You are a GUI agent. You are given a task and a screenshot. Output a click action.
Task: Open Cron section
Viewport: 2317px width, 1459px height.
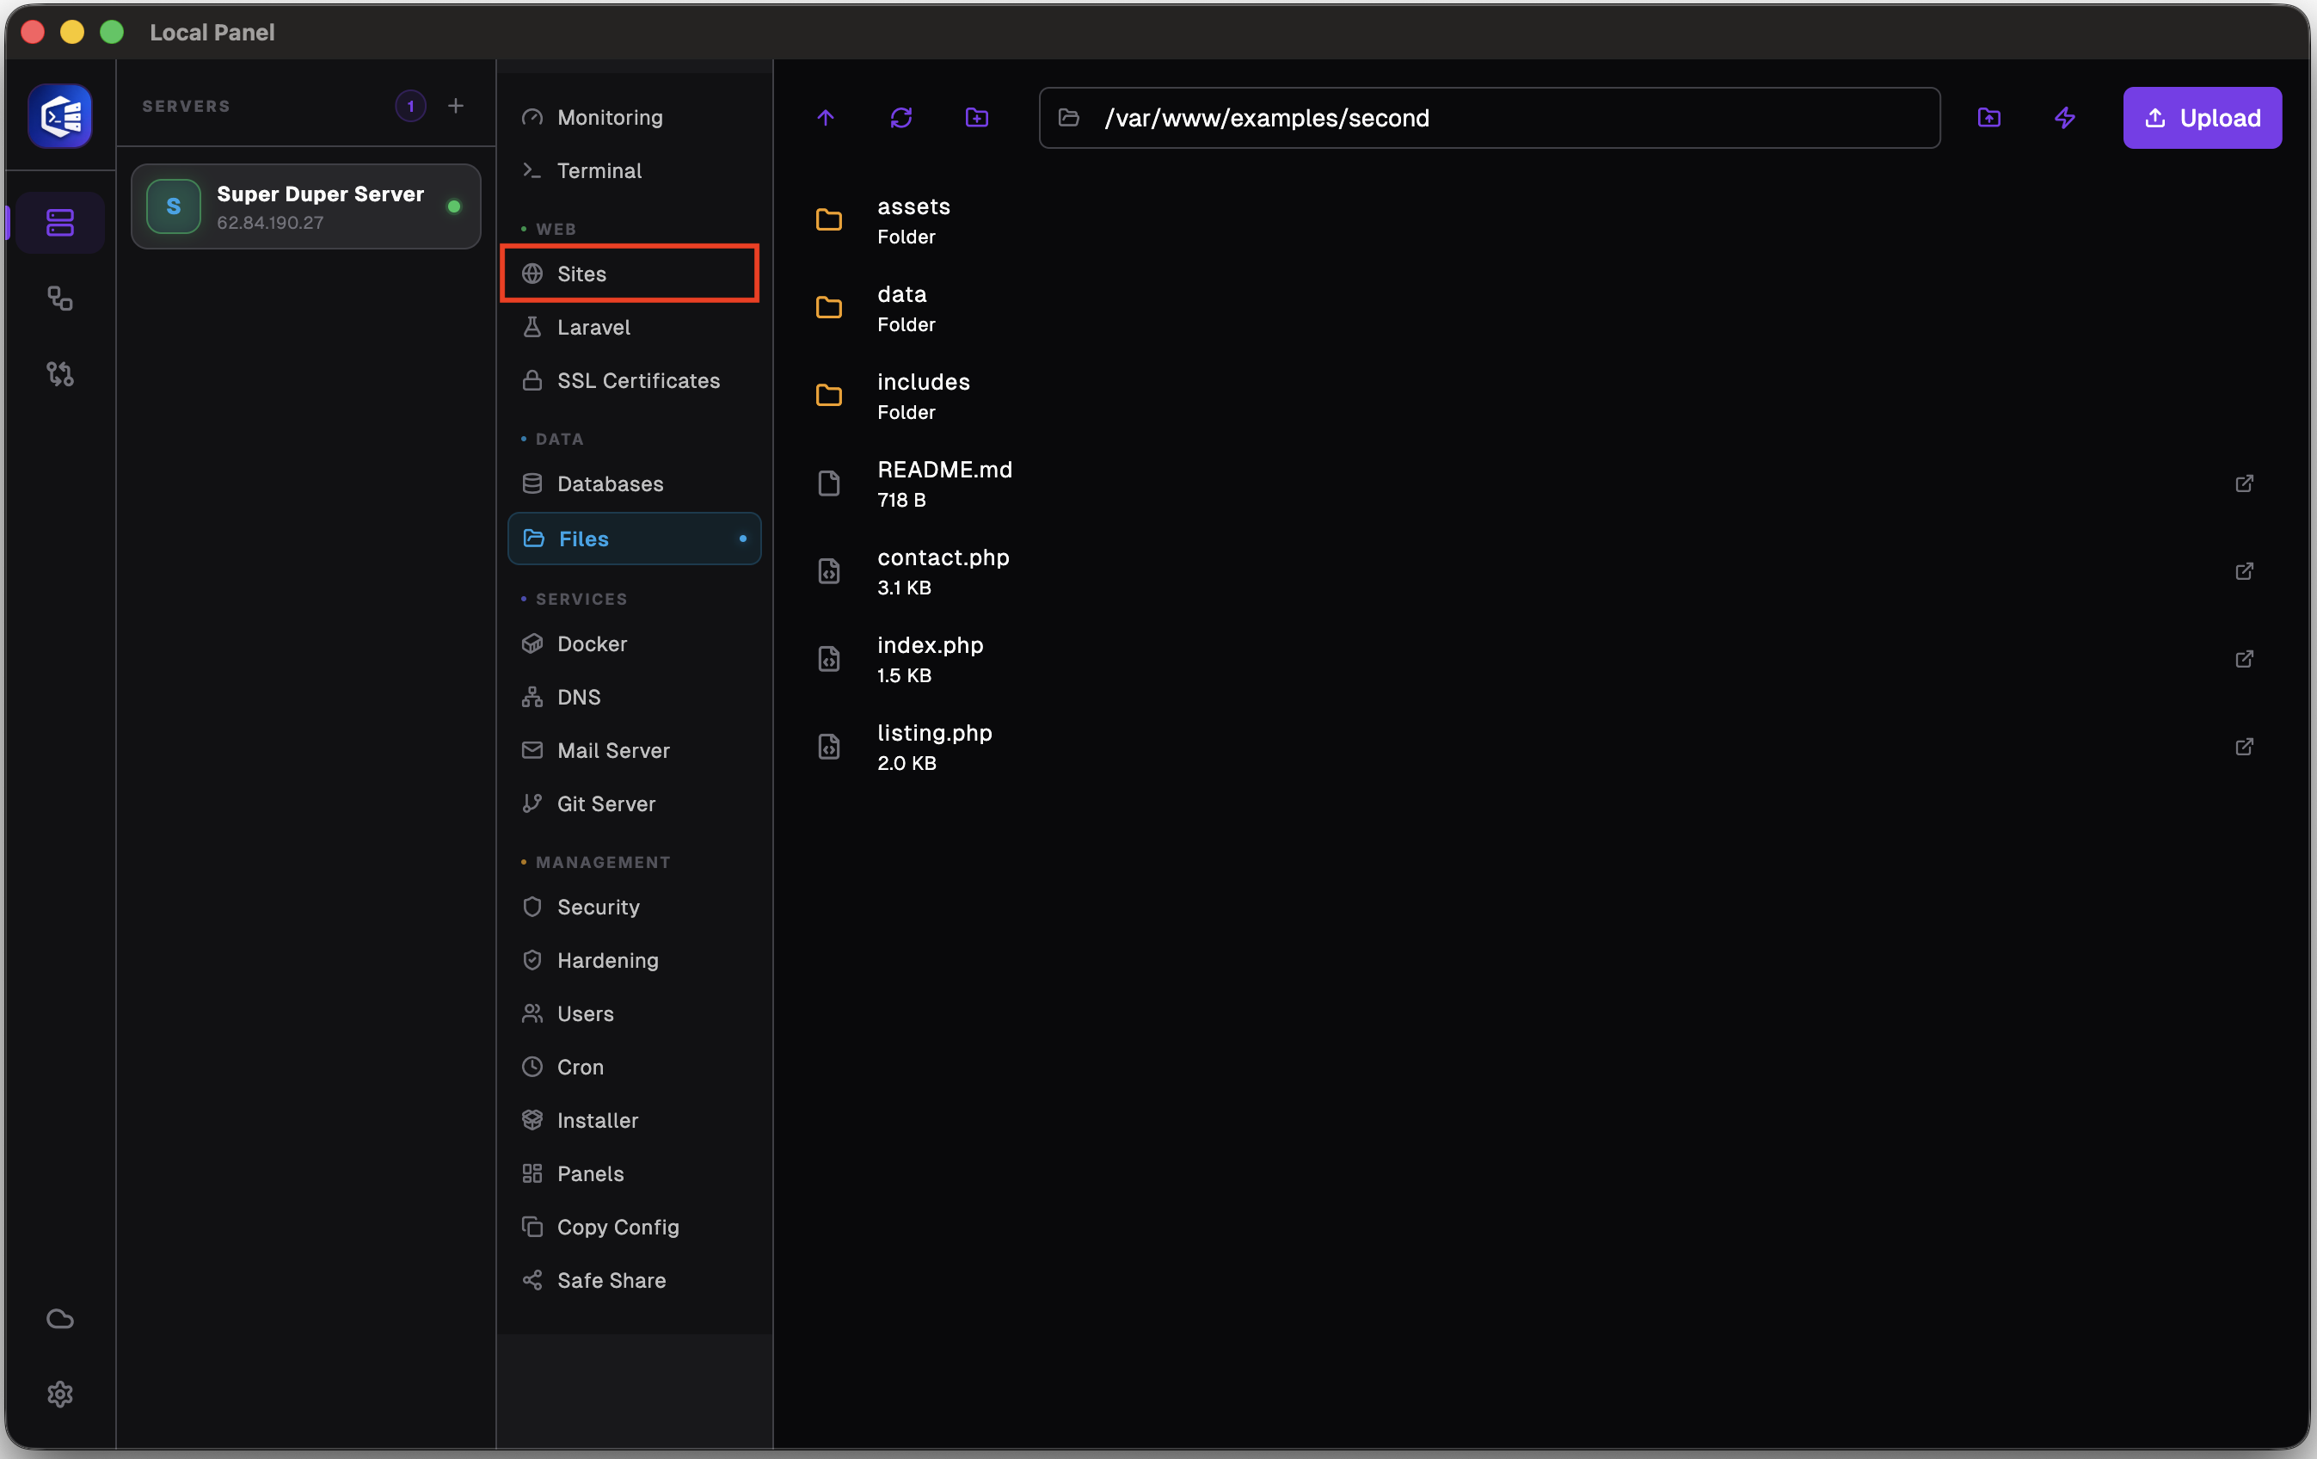(x=634, y=1068)
